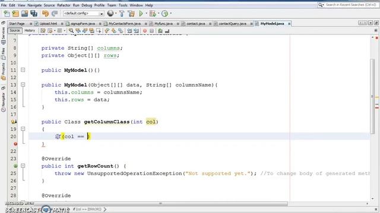Image resolution: width=380 pixels, height=213 pixels.
Task: Click the New File icon
Action: point(7,14)
